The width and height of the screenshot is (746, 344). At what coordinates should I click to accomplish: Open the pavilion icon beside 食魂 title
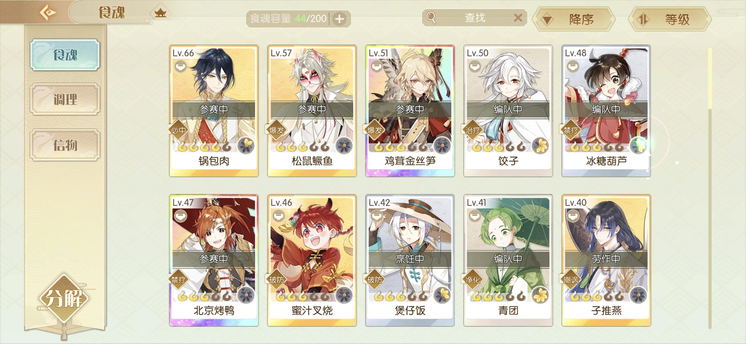pyautogui.click(x=160, y=13)
